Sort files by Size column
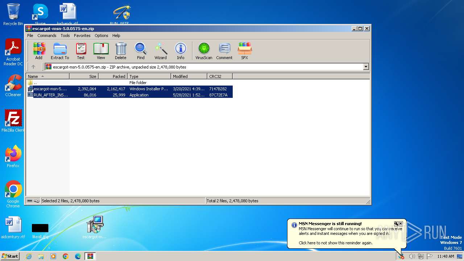The width and height of the screenshot is (464, 261). [84, 76]
